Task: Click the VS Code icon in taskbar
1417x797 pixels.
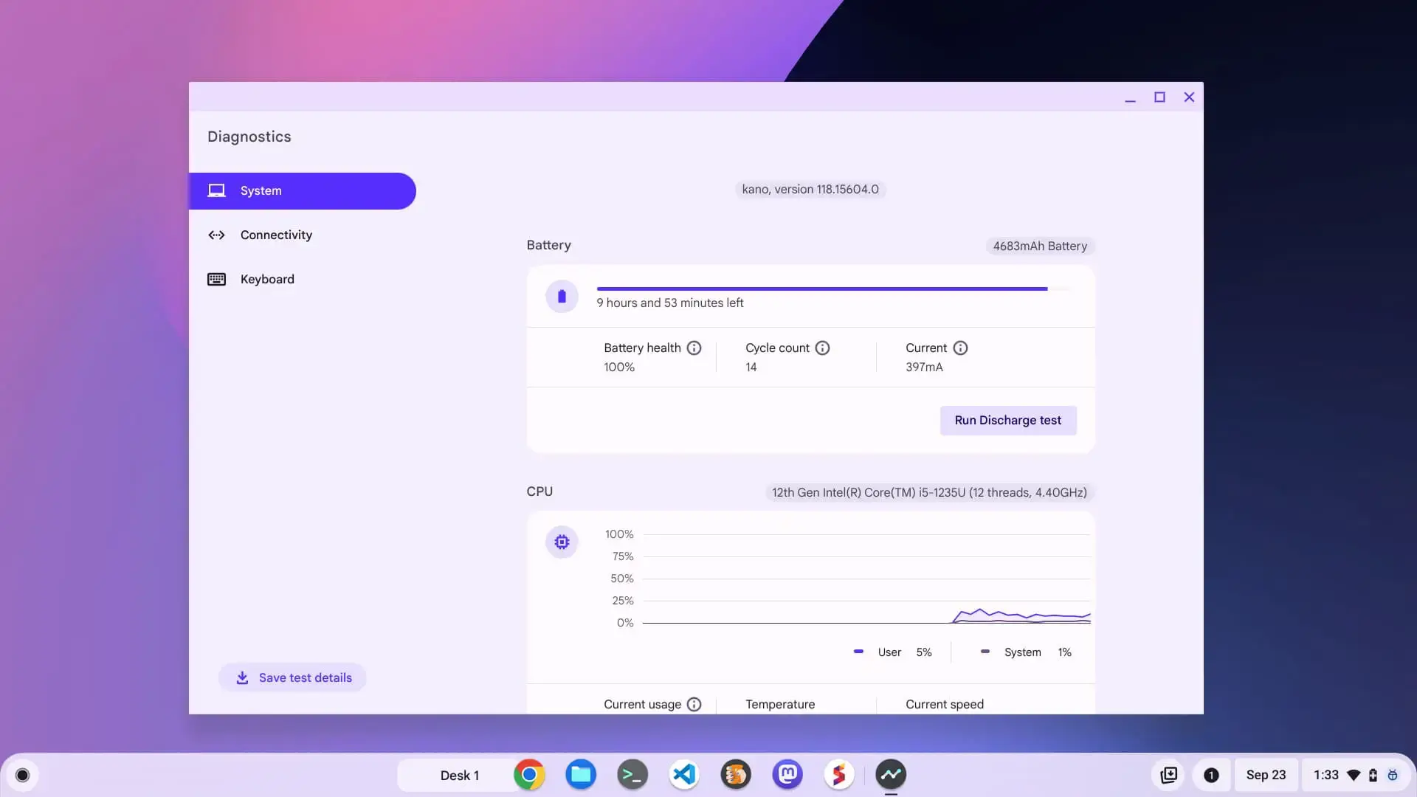Action: click(x=683, y=776)
